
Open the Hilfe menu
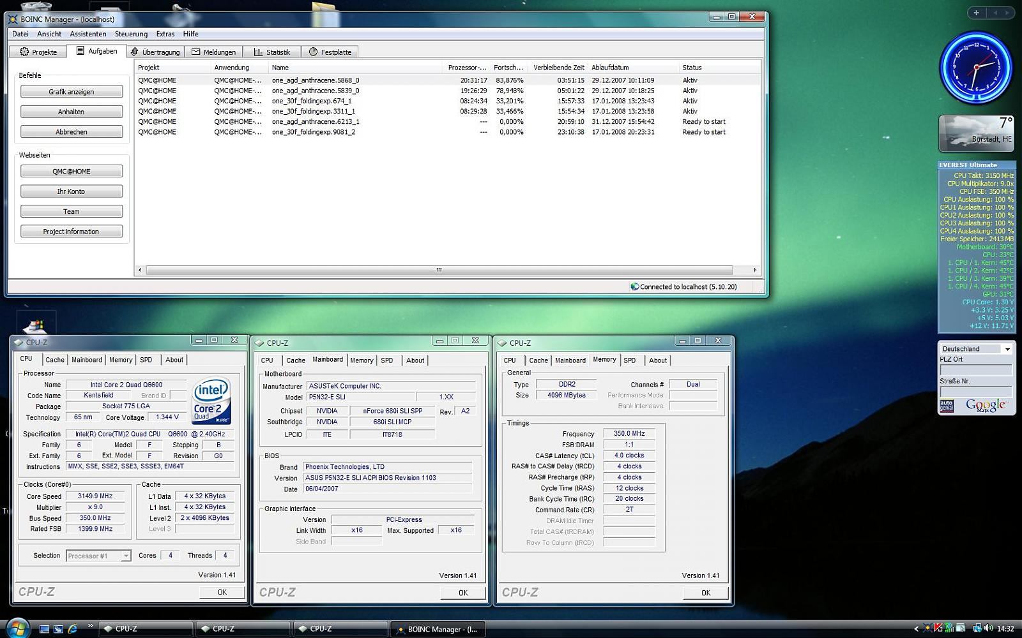click(191, 34)
